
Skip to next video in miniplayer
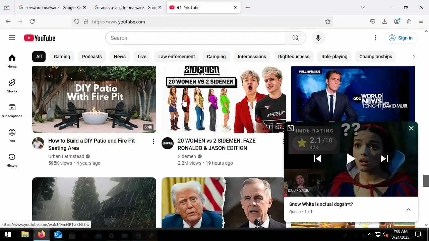coord(384,159)
